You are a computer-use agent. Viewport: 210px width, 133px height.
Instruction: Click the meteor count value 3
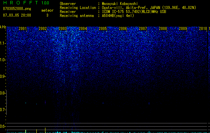(x=47, y=15)
